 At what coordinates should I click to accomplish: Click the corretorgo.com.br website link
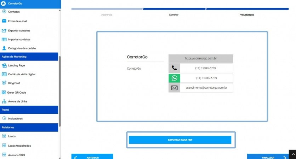tap(201, 58)
